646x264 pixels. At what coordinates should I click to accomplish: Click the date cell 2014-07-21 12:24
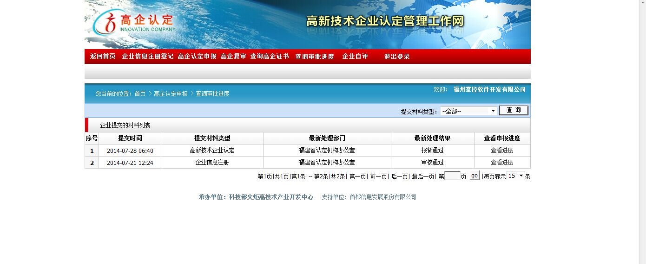(x=130, y=163)
